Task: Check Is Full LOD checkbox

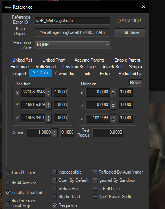Action: pos(95,189)
